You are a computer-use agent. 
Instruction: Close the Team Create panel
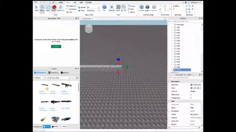coord(78,18)
